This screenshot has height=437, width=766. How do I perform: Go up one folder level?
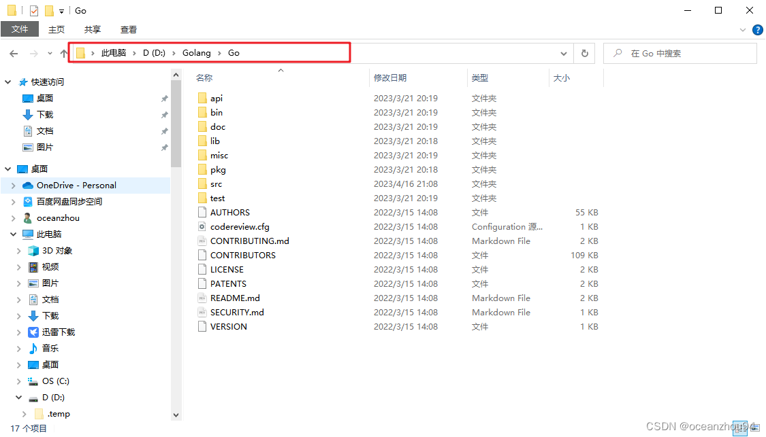[63, 52]
